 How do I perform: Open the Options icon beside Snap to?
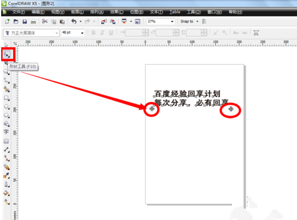pos(204,22)
